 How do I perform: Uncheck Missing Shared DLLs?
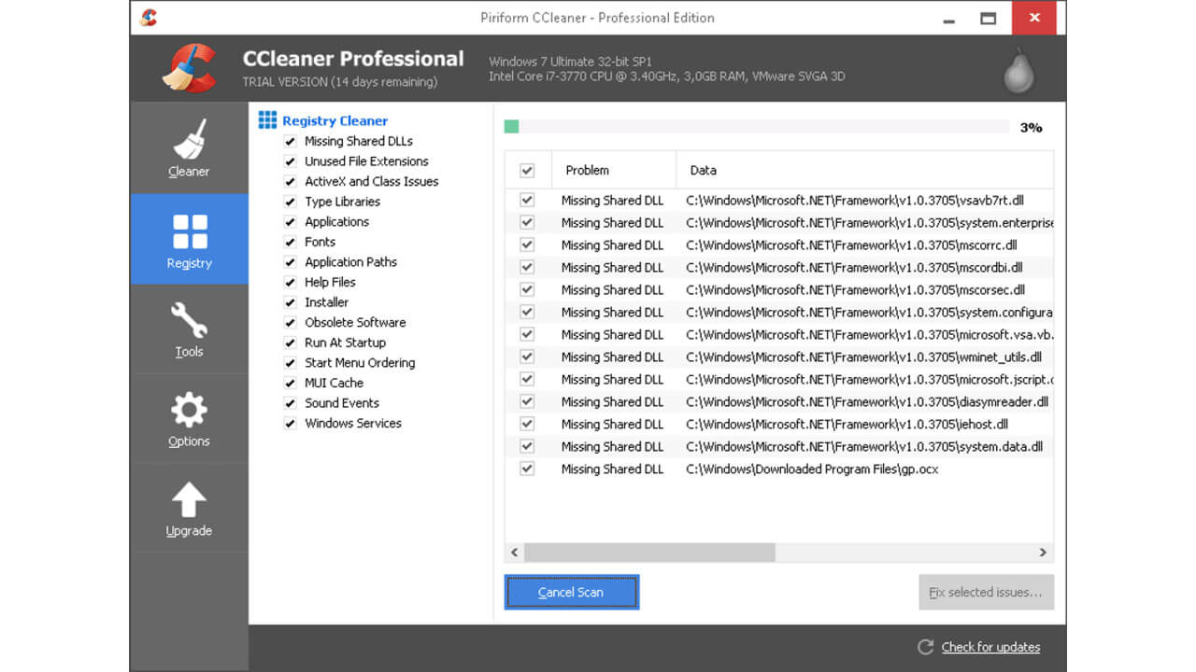[x=291, y=141]
